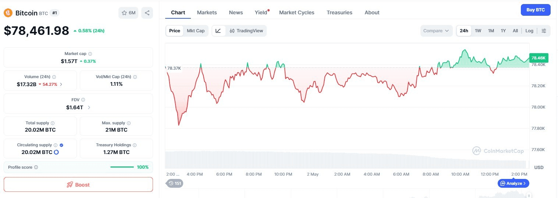
Task: Show info tooltip for Max. supply
Action: tap(129, 123)
